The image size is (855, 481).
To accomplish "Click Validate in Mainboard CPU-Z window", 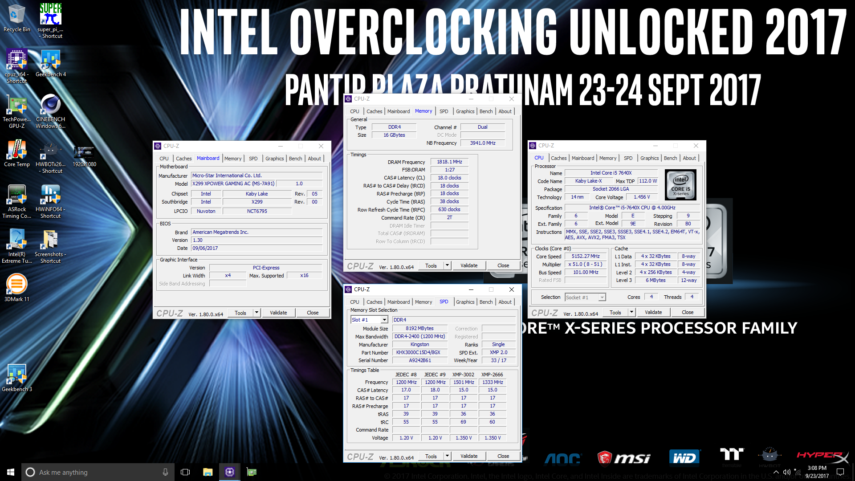I will pyautogui.click(x=278, y=313).
